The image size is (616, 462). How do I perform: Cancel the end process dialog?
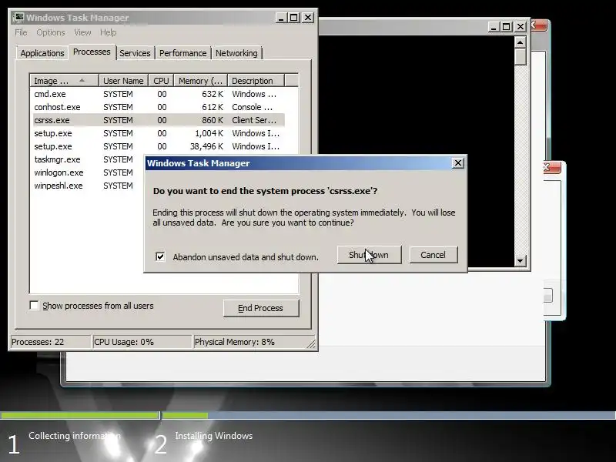click(x=434, y=255)
